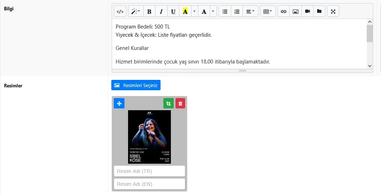Open highlight color dropdown arrow
The height and width of the screenshot is (194, 381).
coord(195,11)
